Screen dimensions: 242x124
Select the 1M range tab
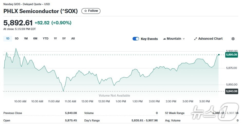26,38
